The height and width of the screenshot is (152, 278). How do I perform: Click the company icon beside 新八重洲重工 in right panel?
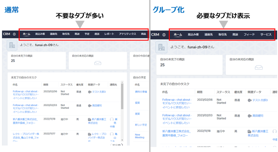click(x=250, y=131)
